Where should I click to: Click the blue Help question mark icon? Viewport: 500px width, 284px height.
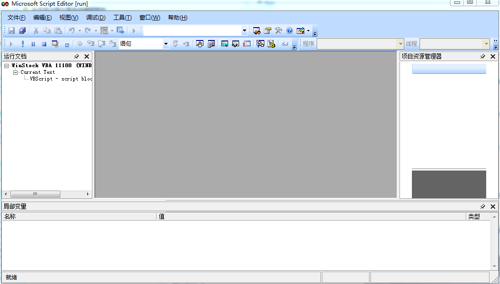(290, 31)
